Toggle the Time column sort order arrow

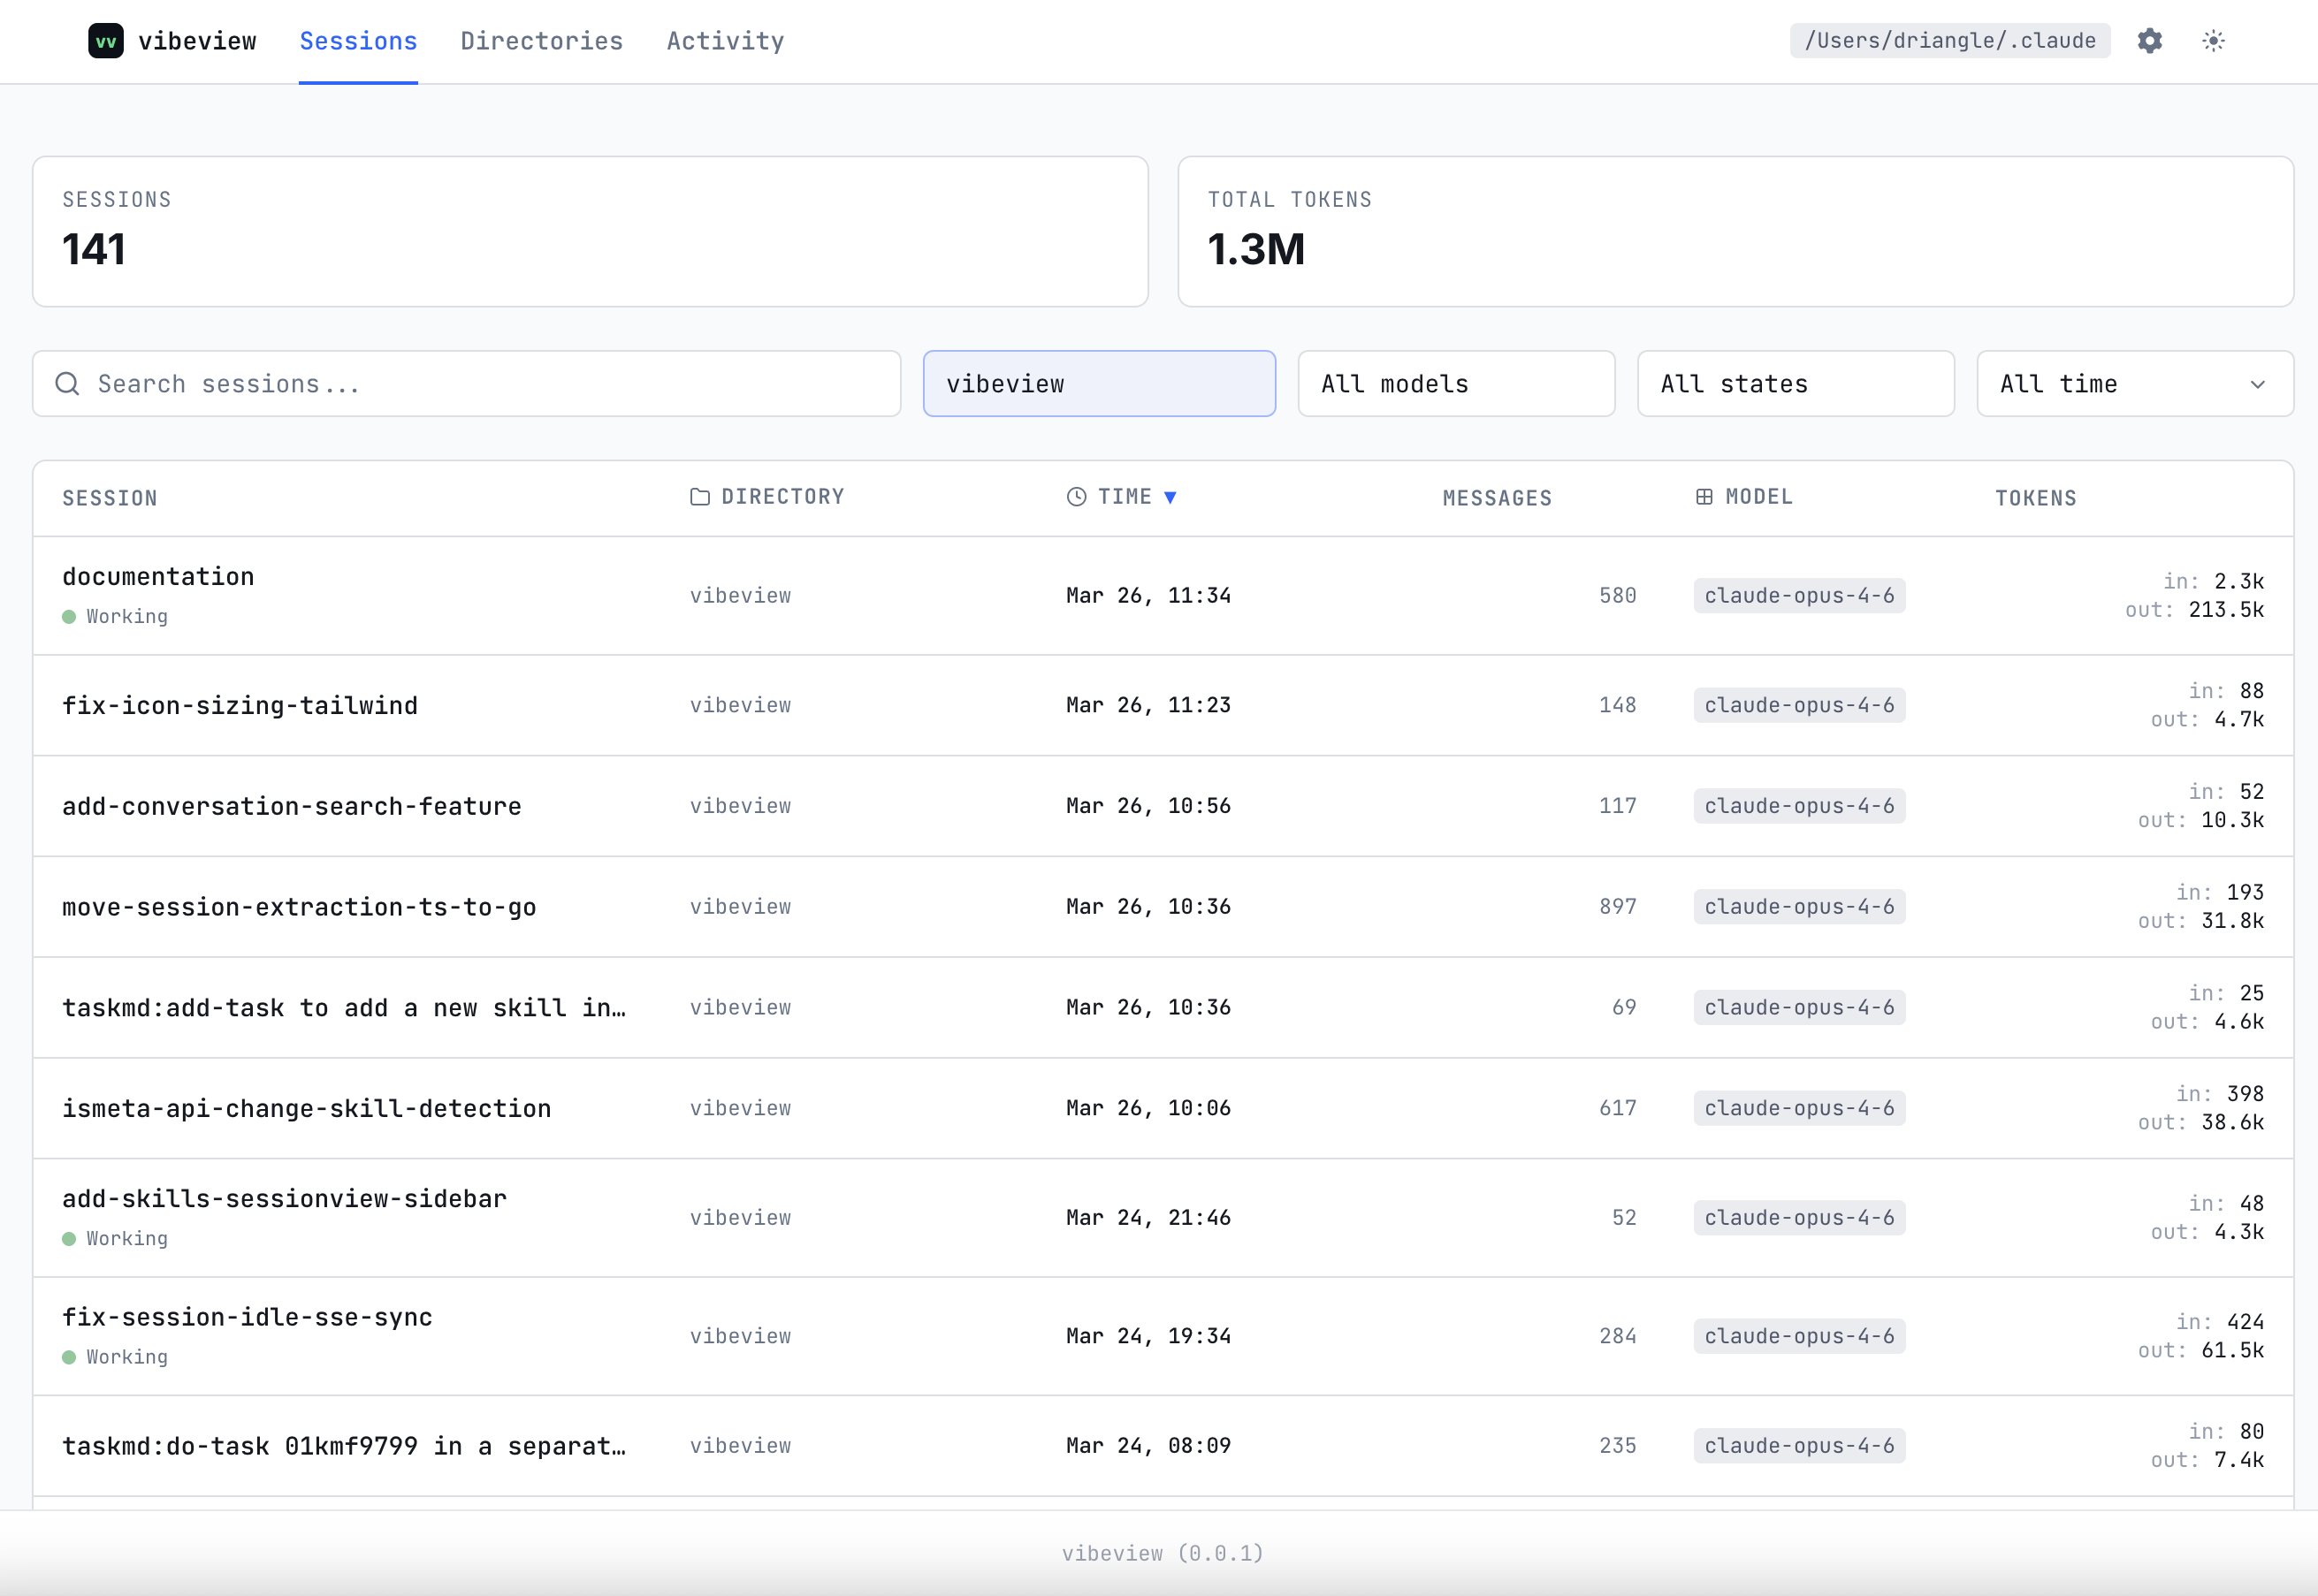(1171, 496)
